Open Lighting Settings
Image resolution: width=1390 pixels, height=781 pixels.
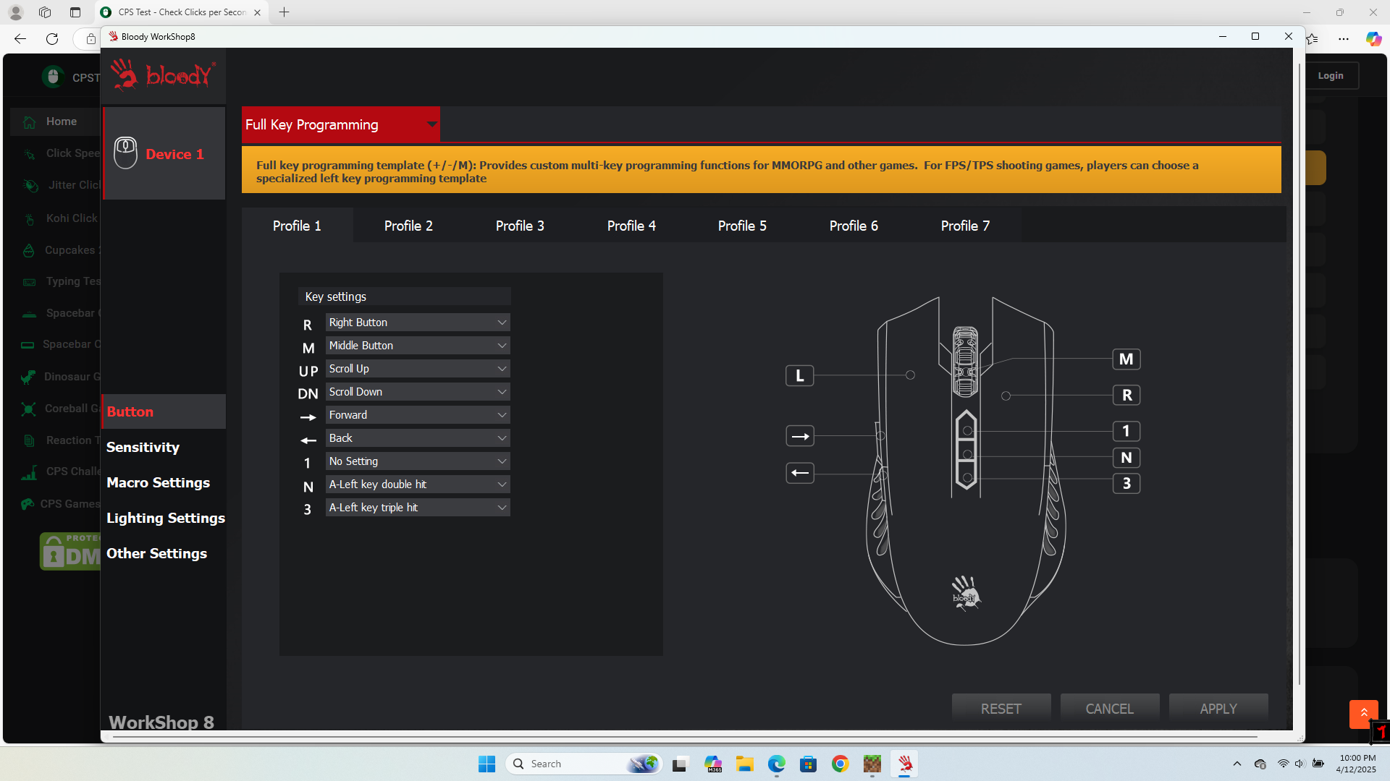point(165,518)
